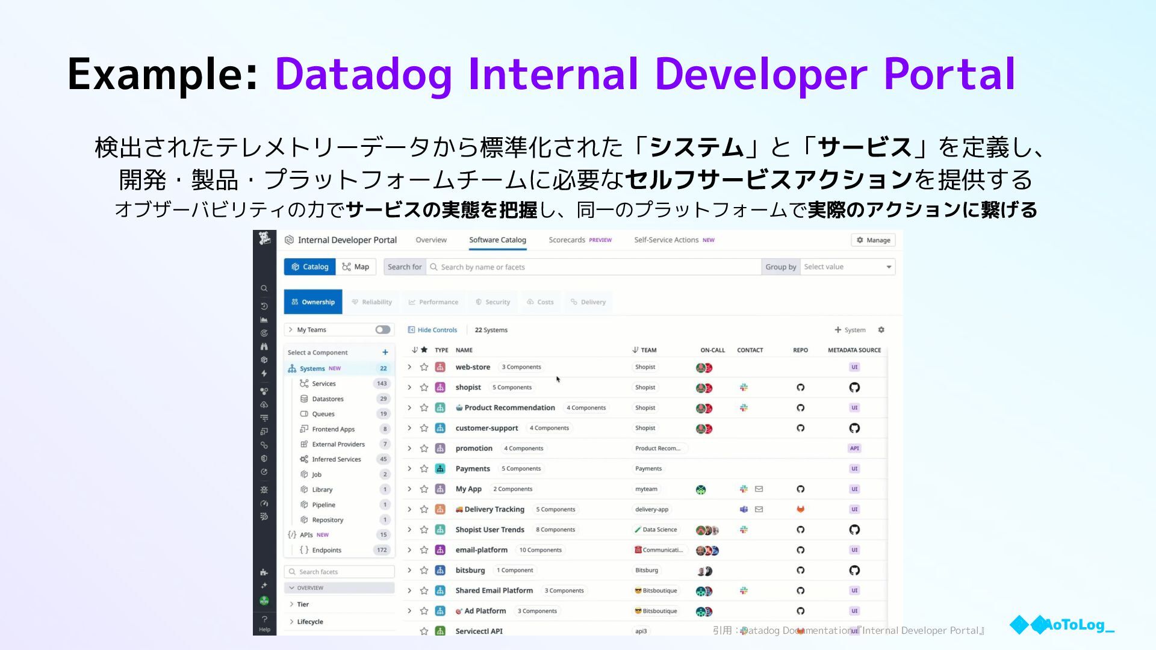
Task: Add a component with the plus icon
Action: [x=385, y=353]
